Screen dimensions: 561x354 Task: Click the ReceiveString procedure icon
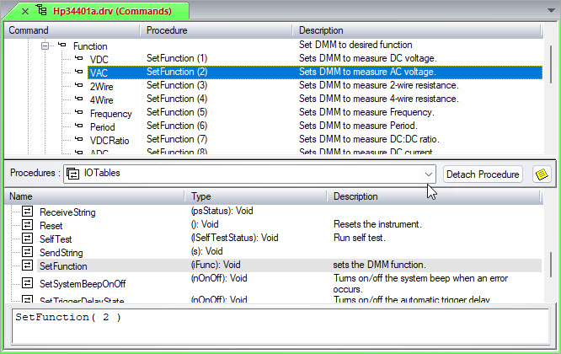[27, 212]
